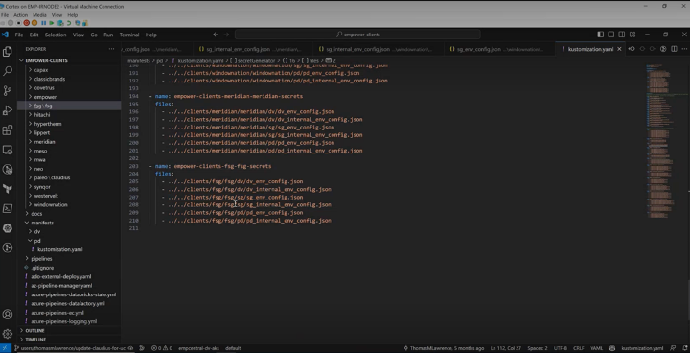The height and width of the screenshot is (353, 690).
Task: Open the Accounts menu icon
Action: (x=7, y=315)
